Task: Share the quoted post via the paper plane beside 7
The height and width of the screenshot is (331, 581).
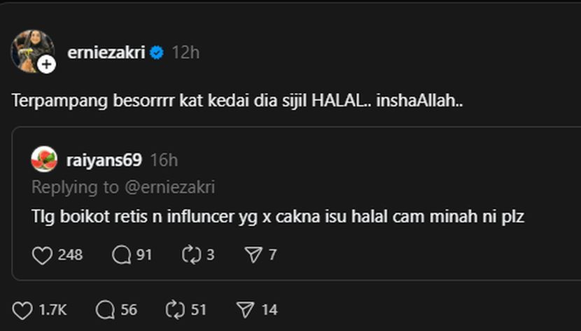Action: (253, 255)
